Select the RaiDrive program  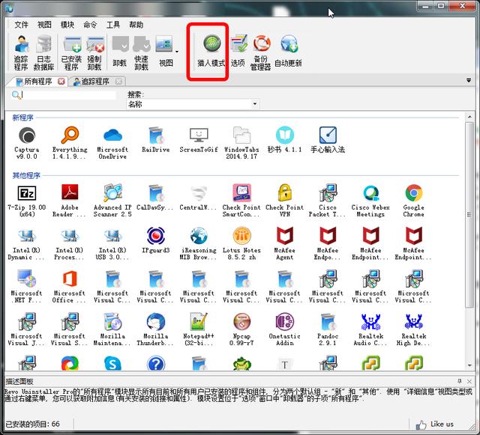(x=156, y=140)
